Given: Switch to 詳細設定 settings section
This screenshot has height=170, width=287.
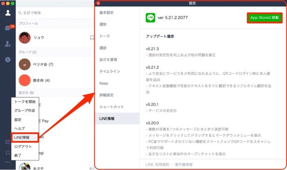Looking at the screenshot, I should pos(117,95).
